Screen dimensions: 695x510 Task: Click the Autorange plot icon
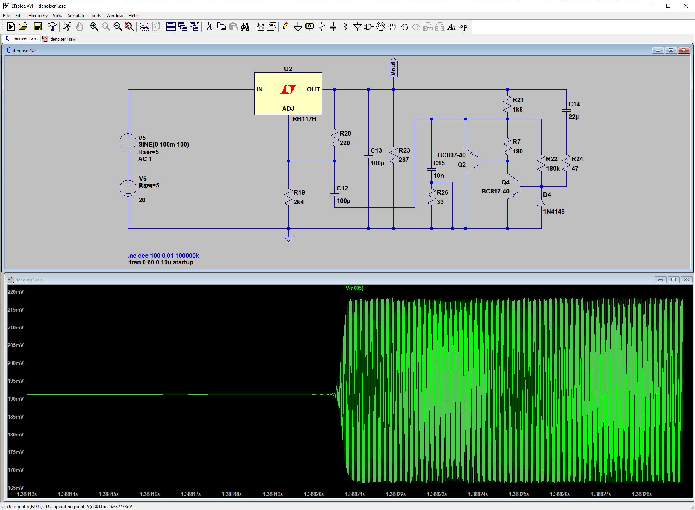tap(144, 27)
